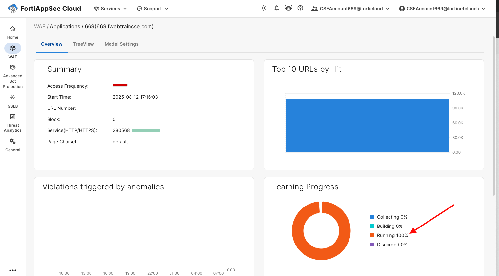
Task: Click the 19:00 time axis label
Action: (130, 273)
